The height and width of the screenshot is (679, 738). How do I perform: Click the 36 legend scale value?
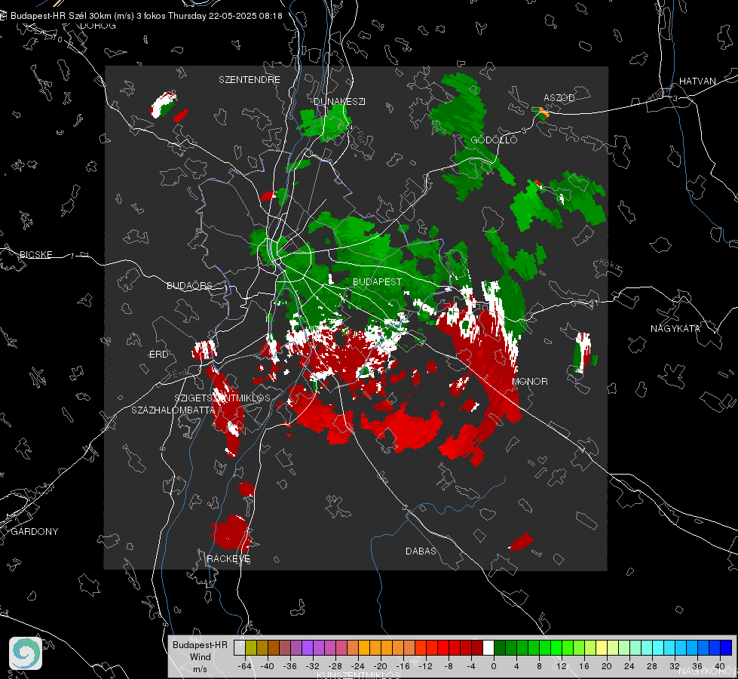click(697, 666)
